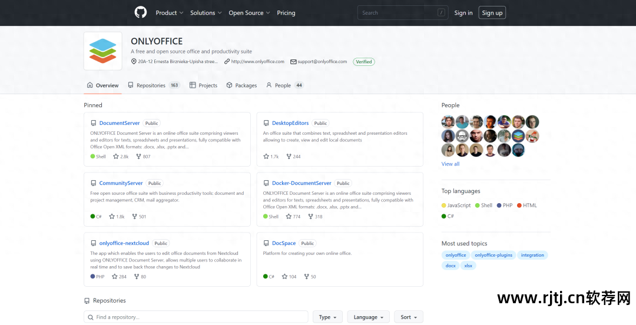636x325 pixels.
Task: Expand the Product menu in header
Action: pyautogui.click(x=169, y=13)
